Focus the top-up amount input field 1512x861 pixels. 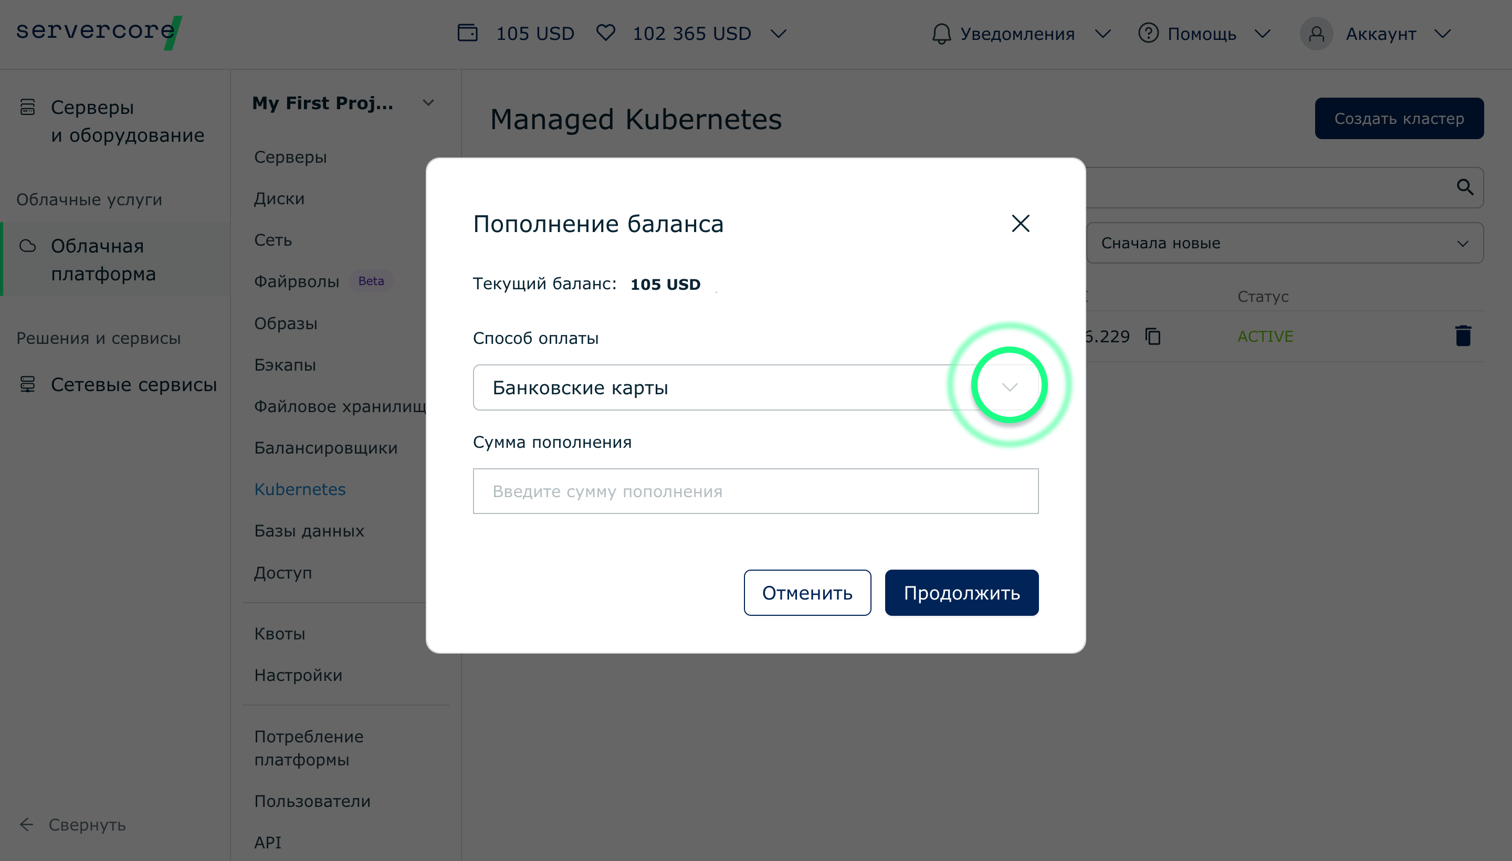click(x=755, y=491)
